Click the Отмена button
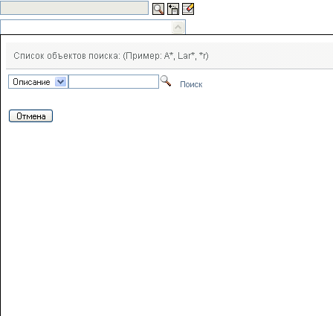333x316 pixels. (x=30, y=116)
